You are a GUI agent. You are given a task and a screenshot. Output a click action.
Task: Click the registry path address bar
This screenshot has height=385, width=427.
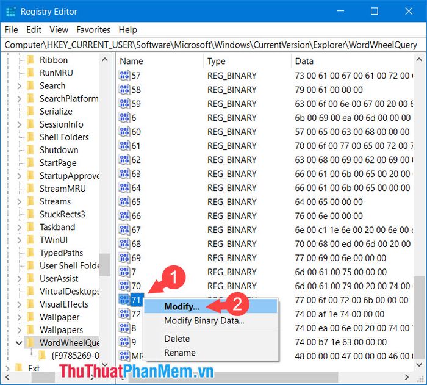213,45
